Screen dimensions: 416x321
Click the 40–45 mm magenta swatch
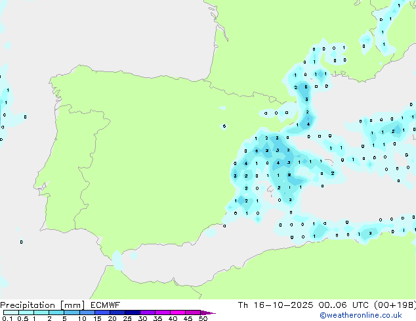178,312
